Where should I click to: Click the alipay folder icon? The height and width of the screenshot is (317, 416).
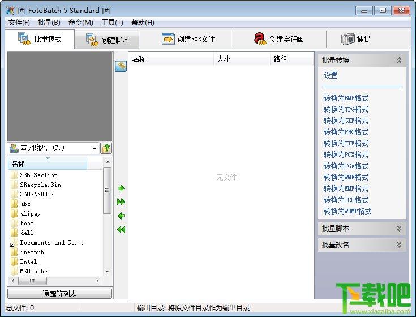pyautogui.click(x=14, y=213)
